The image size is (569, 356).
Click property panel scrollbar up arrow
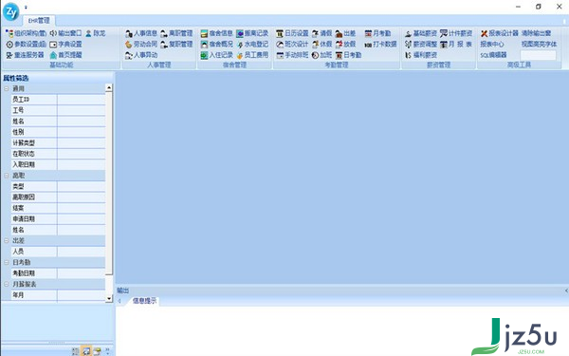(109, 87)
